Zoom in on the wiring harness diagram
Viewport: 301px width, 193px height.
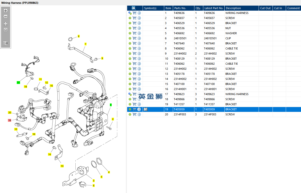click(x=6, y=11)
